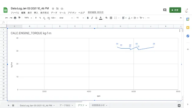
Task: Select column H header
Action: click(120, 26)
